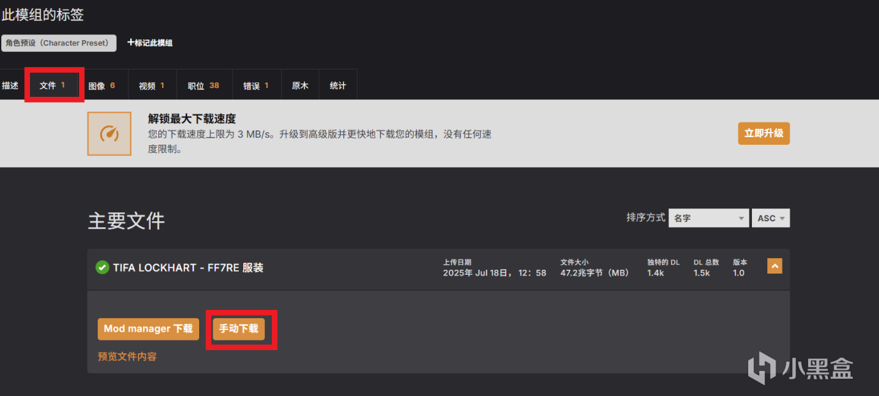Switch to the 描述 tab
The height and width of the screenshot is (396, 879).
click(x=10, y=85)
